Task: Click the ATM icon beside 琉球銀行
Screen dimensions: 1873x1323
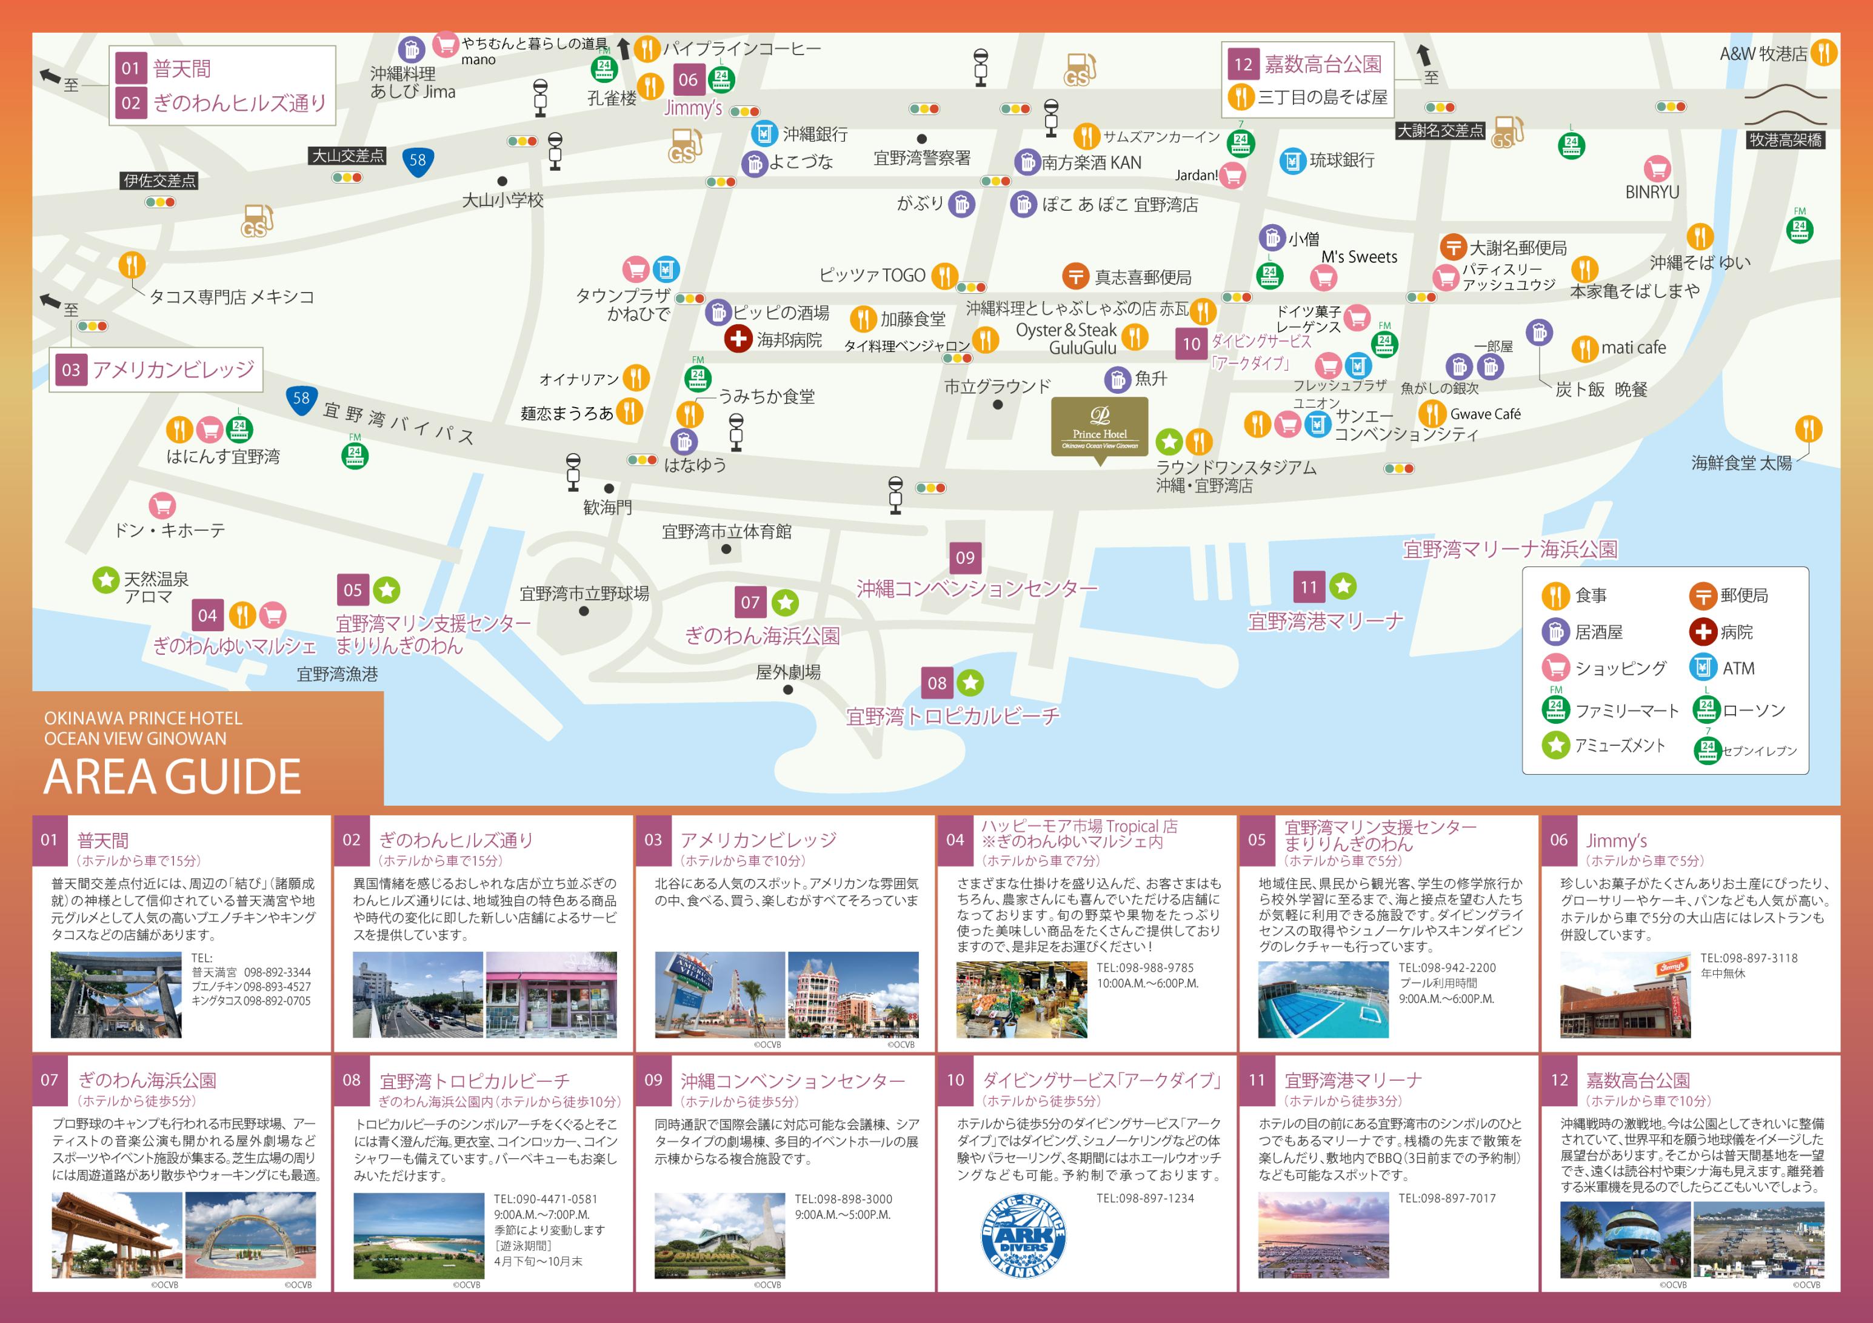Action: 1292,161
